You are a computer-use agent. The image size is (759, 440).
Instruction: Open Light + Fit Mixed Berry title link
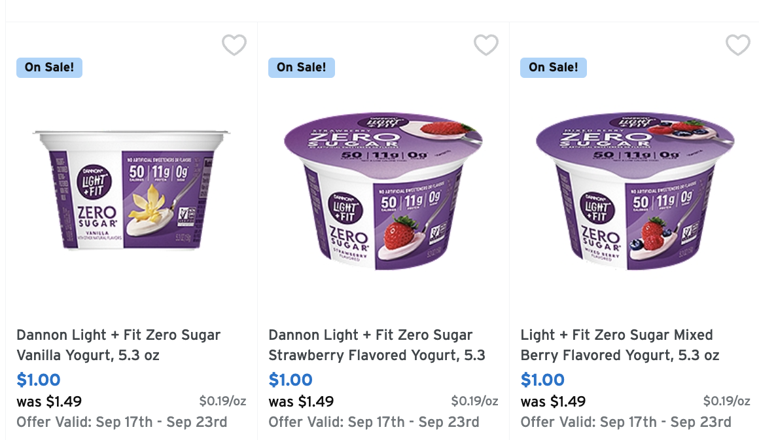[620, 345]
